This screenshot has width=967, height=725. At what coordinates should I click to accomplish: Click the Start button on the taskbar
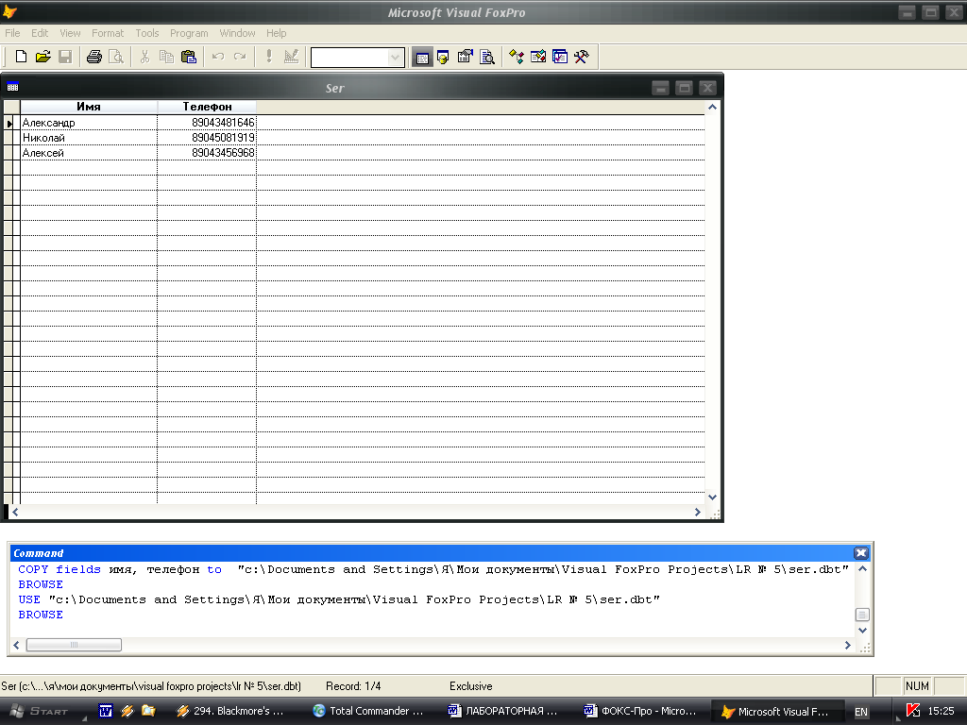41,711
